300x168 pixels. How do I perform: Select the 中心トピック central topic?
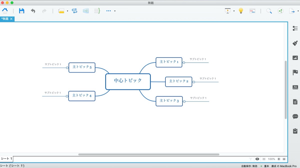click(x=128, y=81)
